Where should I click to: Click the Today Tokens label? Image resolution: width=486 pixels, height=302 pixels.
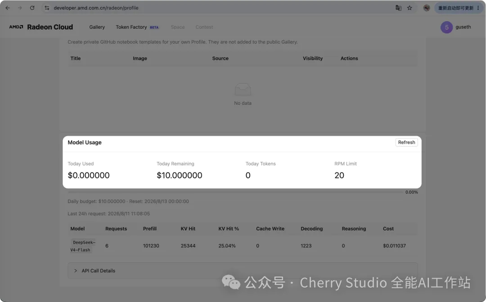coord(261,164)
